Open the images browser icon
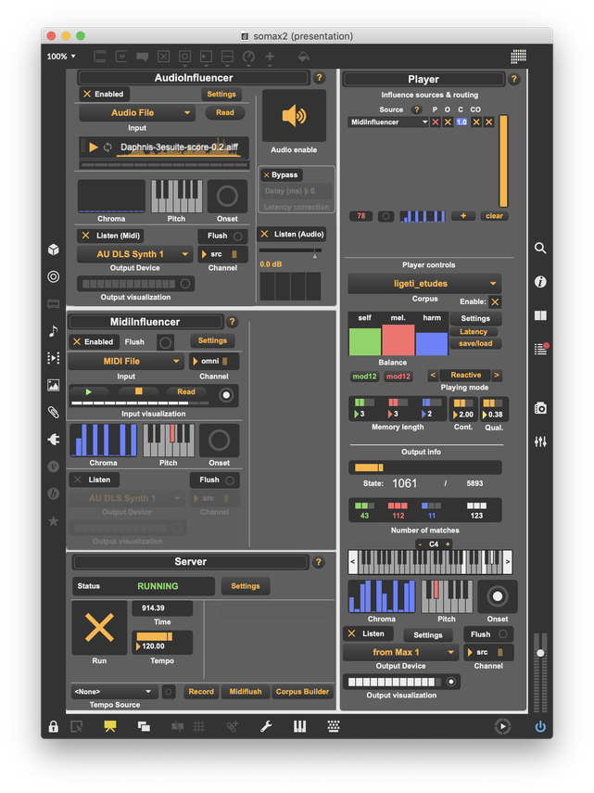 pyautogui.click(x=53, y=386)
